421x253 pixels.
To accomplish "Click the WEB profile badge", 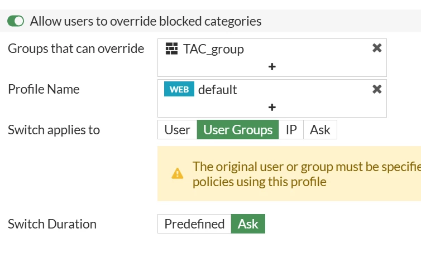I will [x=179, y=89].
